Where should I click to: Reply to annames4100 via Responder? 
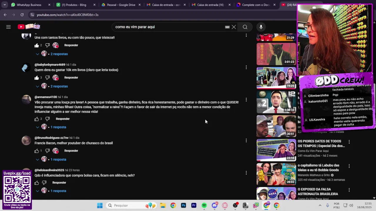63,119
